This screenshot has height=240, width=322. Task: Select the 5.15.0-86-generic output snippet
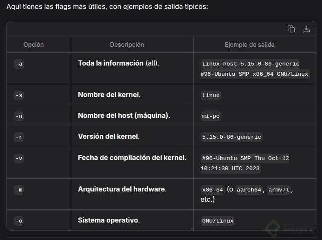[x=232, y=137]
